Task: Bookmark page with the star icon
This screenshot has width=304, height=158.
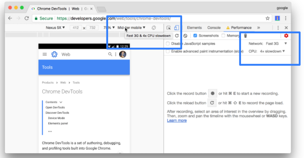Action: pyautogui.click(x=267, y=18)
